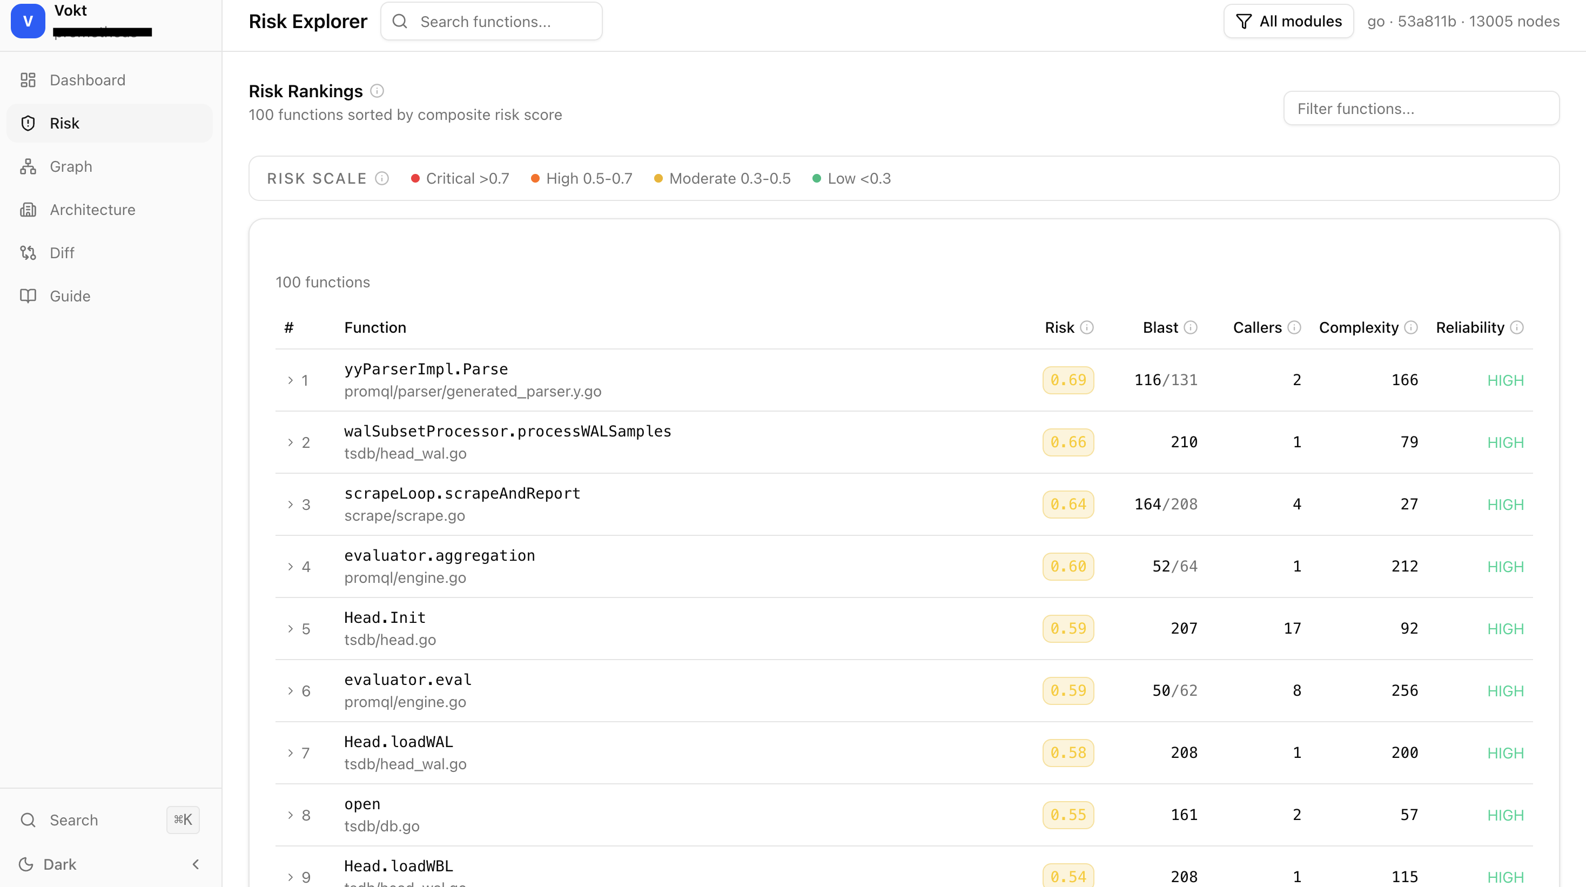Screen dimensions: 1586x887
Task: Click the Guide book icon
Action: [28, 295]
